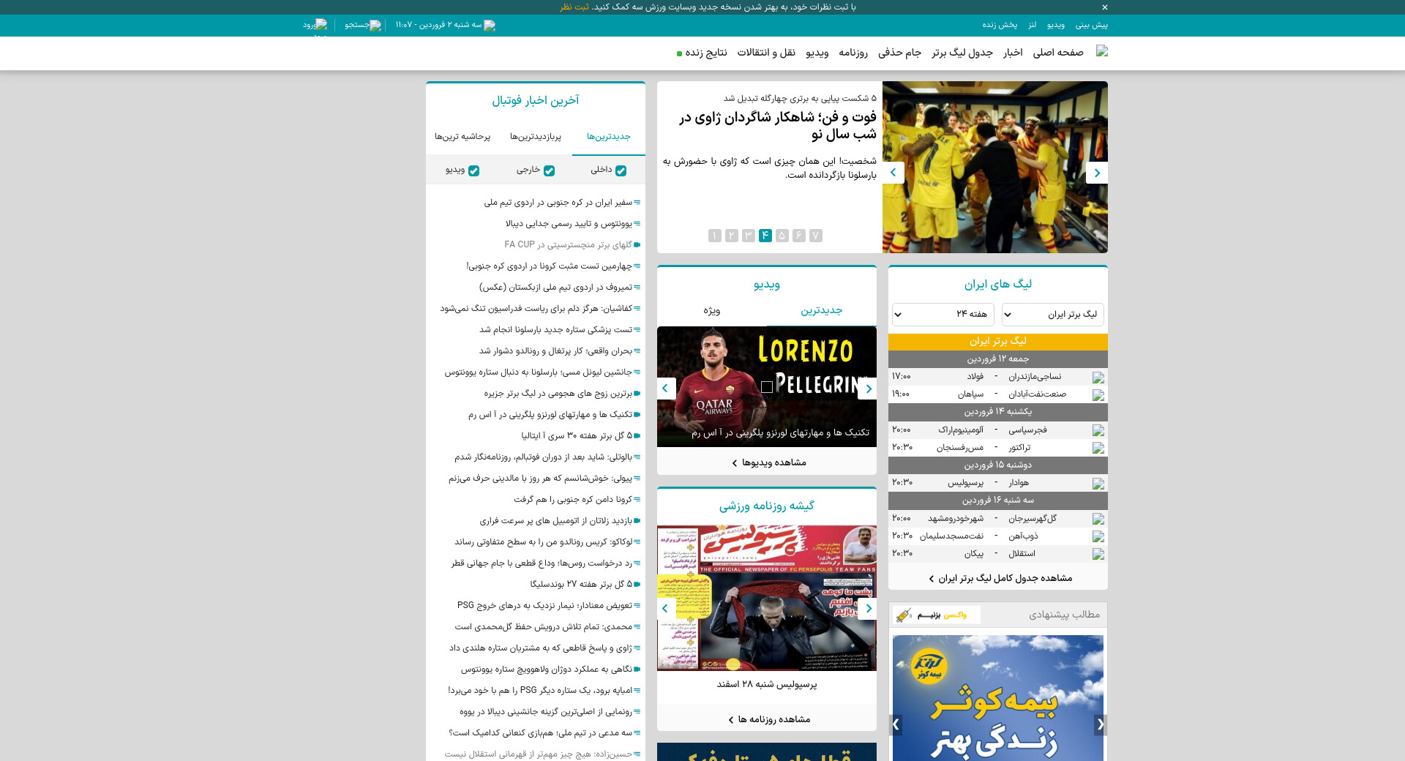Switch to the پربازدیدترین‌ها news tab
1405x761 pixels.
click(536, 137)
